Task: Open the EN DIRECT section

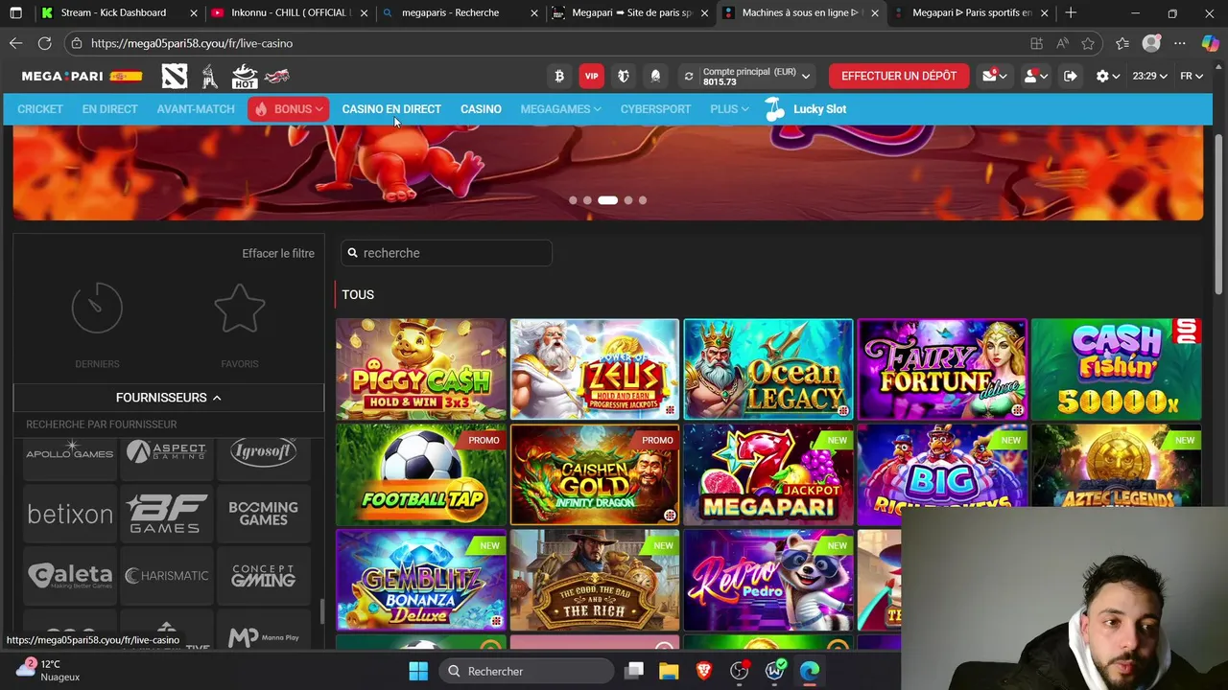Action: tap(109, 109)
